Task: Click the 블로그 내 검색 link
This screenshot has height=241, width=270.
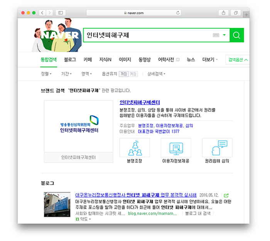Action: click(198, 214)
